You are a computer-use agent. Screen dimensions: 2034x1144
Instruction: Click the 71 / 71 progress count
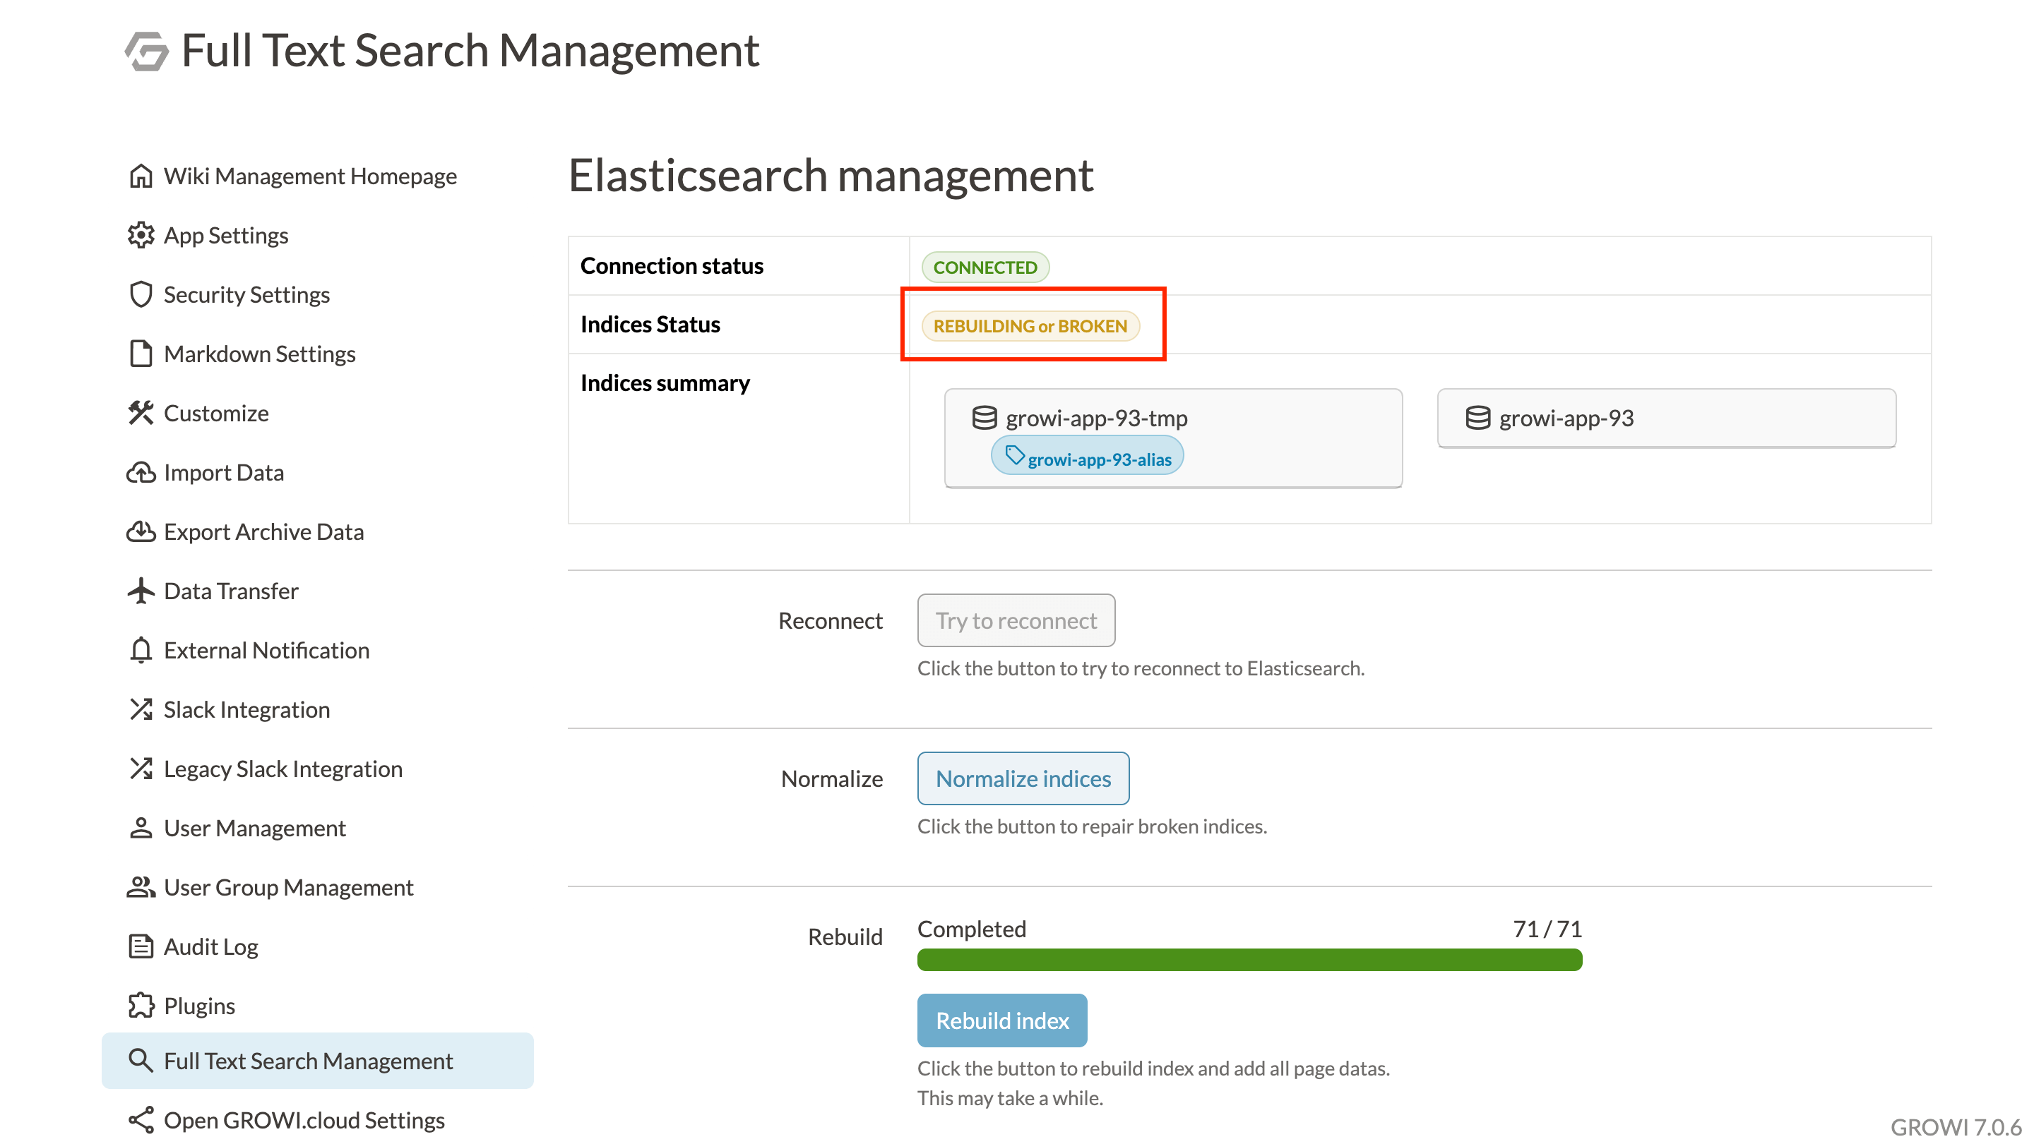coord(1547,929)
